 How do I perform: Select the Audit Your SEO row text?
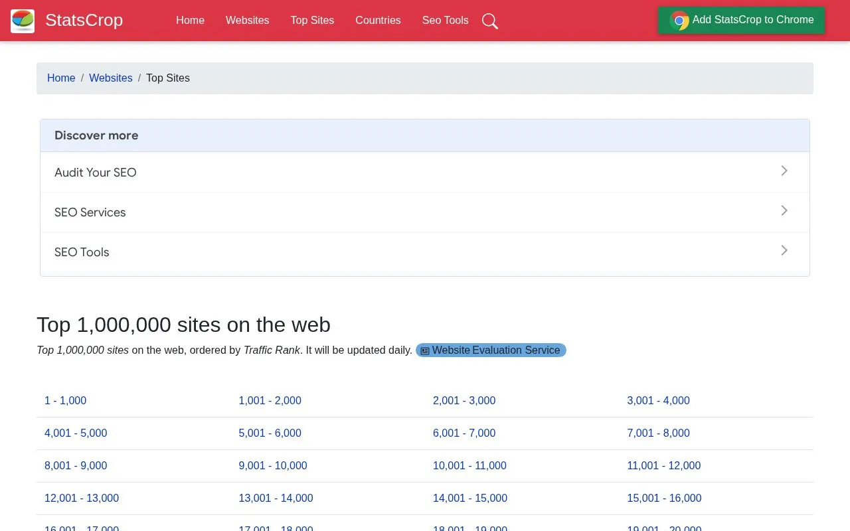point(96,173)
